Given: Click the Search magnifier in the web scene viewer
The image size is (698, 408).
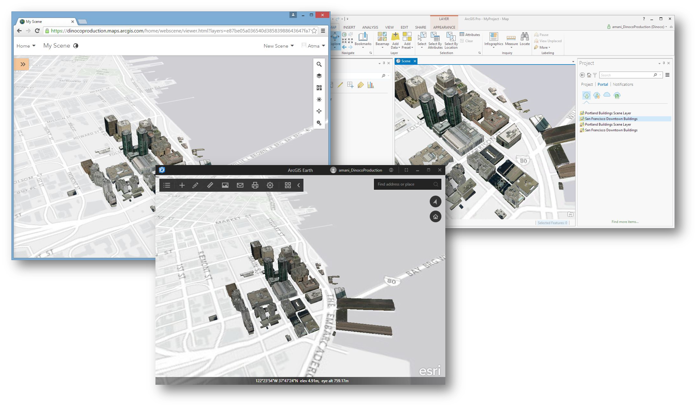Looking at the screenshot, I should [319, 64].
